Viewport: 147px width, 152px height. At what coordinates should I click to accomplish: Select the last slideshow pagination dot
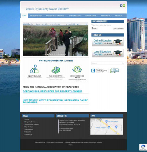click(x=66, y=54)
